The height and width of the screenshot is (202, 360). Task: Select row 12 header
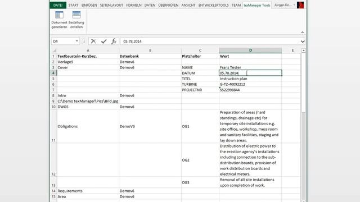coord(53,160)
